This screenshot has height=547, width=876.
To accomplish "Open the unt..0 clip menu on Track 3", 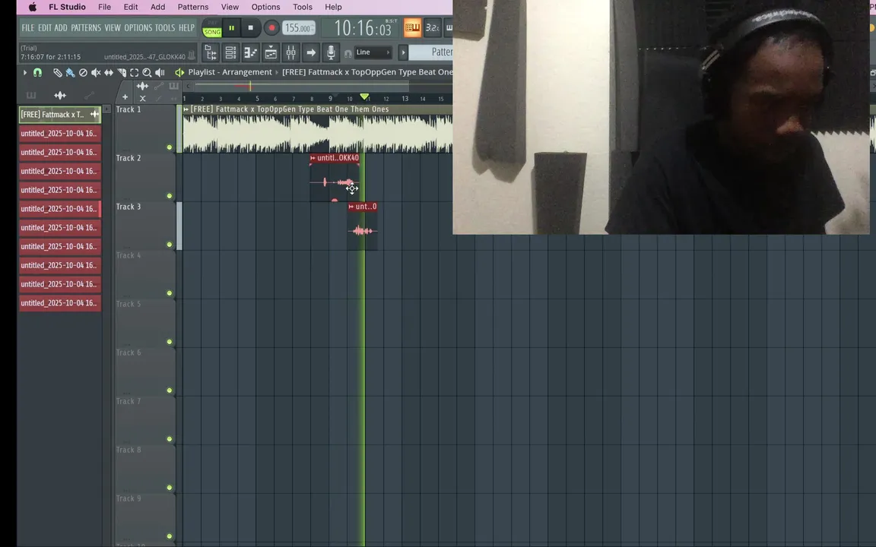I will click(351, 207).
